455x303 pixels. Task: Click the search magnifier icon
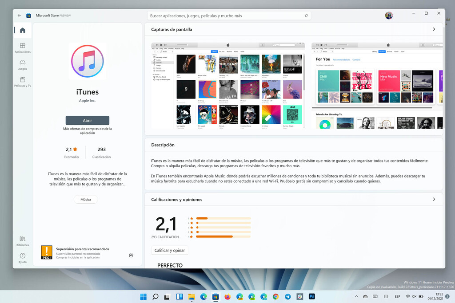(x=306, y=16)
